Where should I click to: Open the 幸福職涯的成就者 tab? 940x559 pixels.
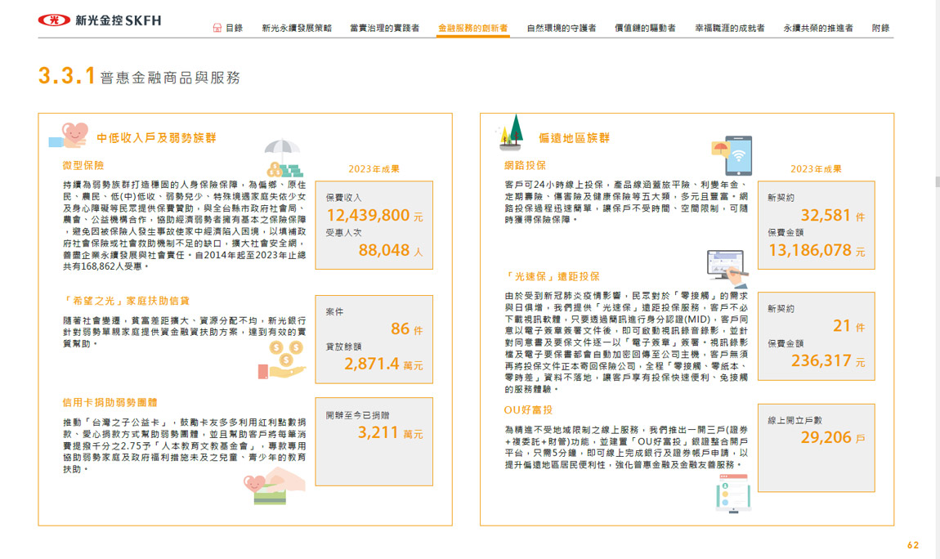click(x=730, y=28)
